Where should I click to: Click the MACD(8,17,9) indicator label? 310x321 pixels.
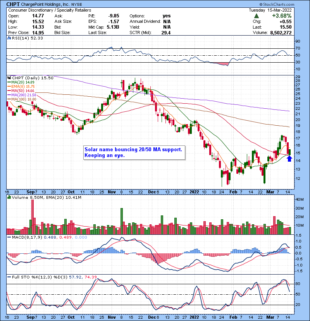point(27,237)
